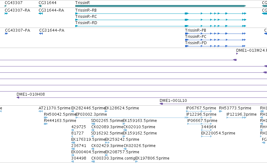
Task: Select the TrissinR gene bar
Action: click(161, 6)
